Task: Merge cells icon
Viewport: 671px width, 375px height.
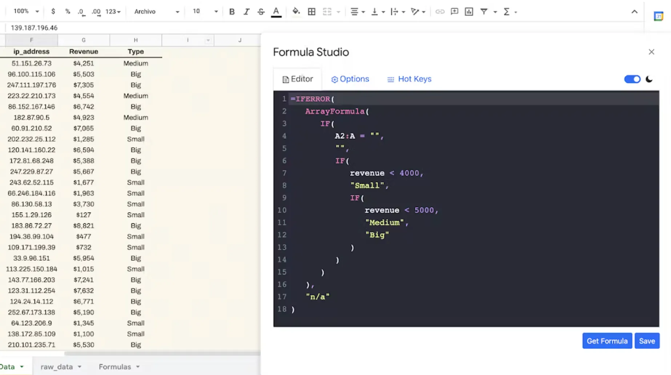Action: click(327, 12)
